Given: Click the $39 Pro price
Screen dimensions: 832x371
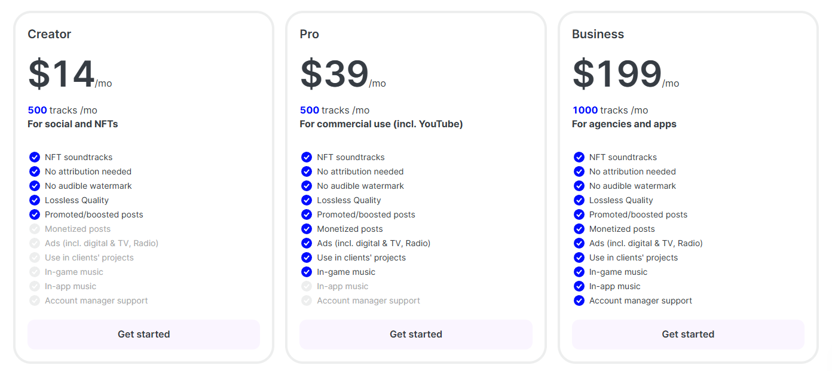Looking at the screenshot, I should click(x=334, y=74).
